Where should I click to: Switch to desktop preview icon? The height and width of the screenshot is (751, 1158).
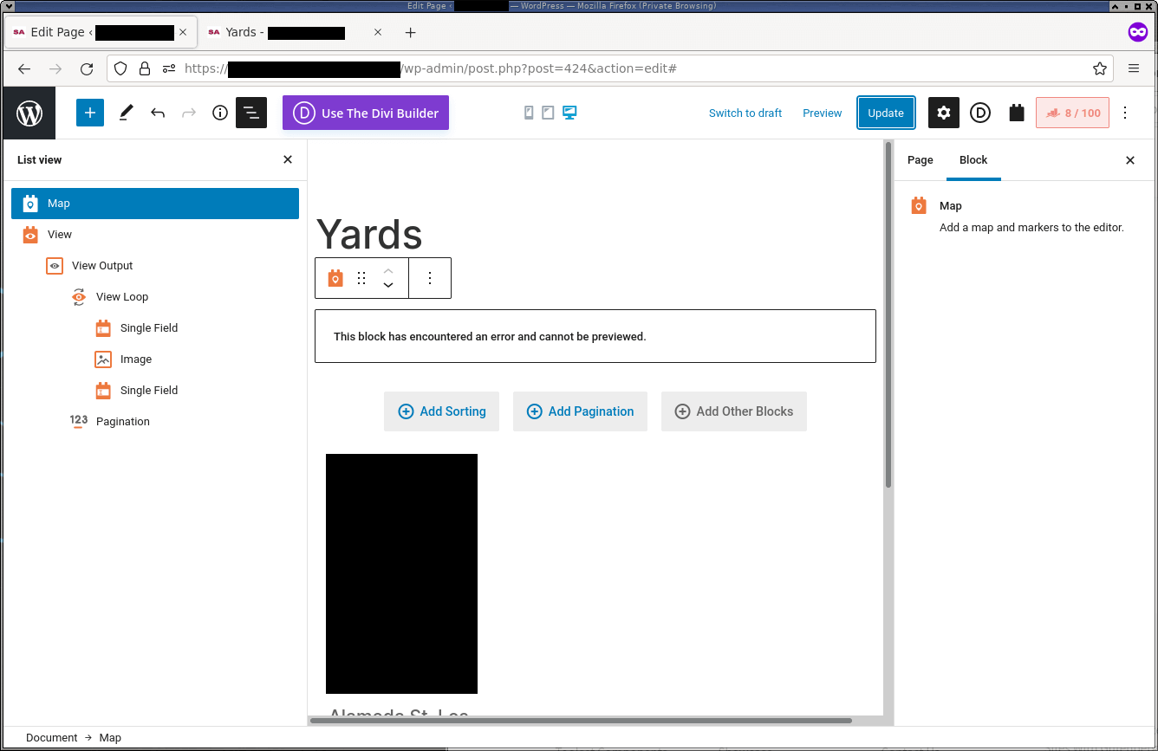click(x=569, y=113)
